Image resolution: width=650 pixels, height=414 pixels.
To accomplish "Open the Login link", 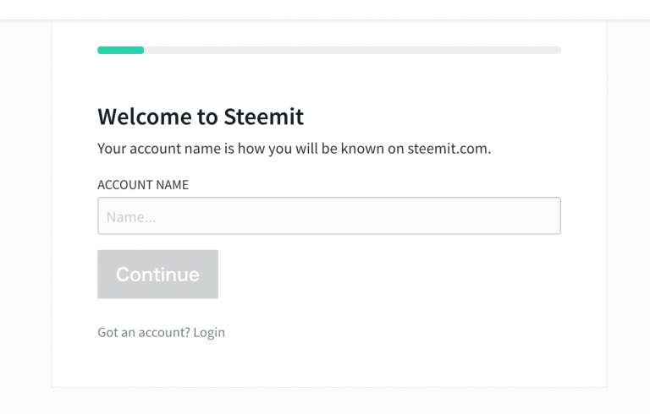I will tap(209, 332).
